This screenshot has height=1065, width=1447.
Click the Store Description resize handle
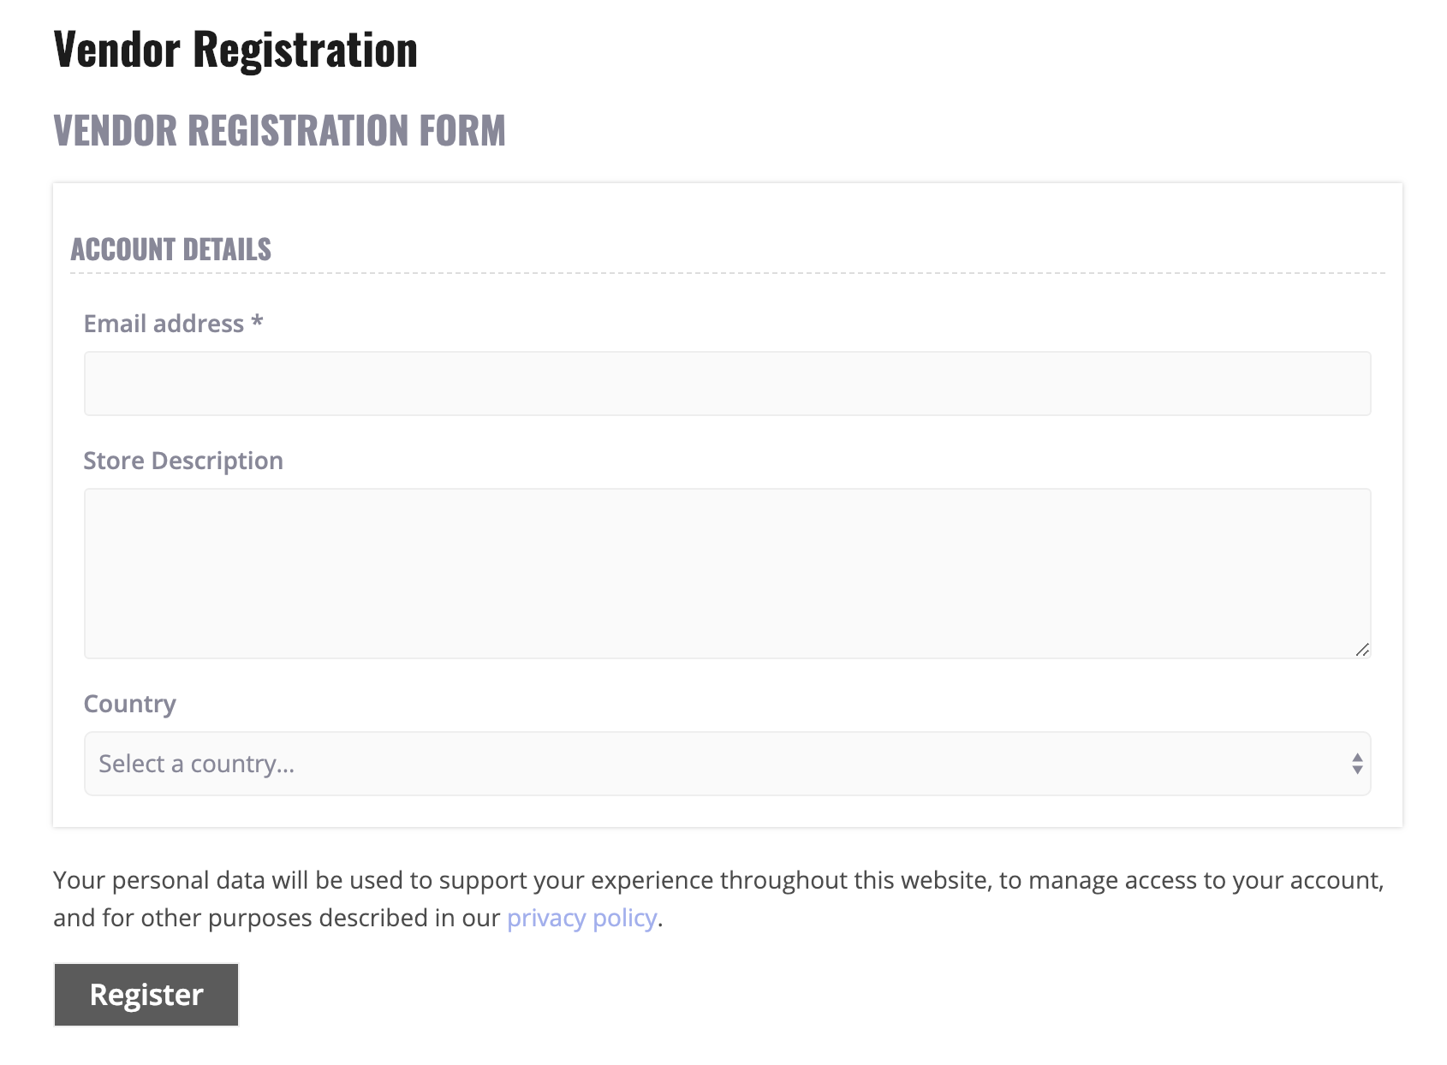[x=1362, y=651]
